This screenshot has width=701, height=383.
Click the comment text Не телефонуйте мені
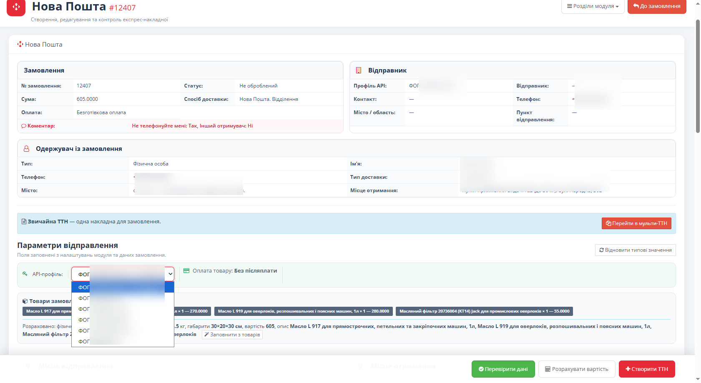point(159,126)
